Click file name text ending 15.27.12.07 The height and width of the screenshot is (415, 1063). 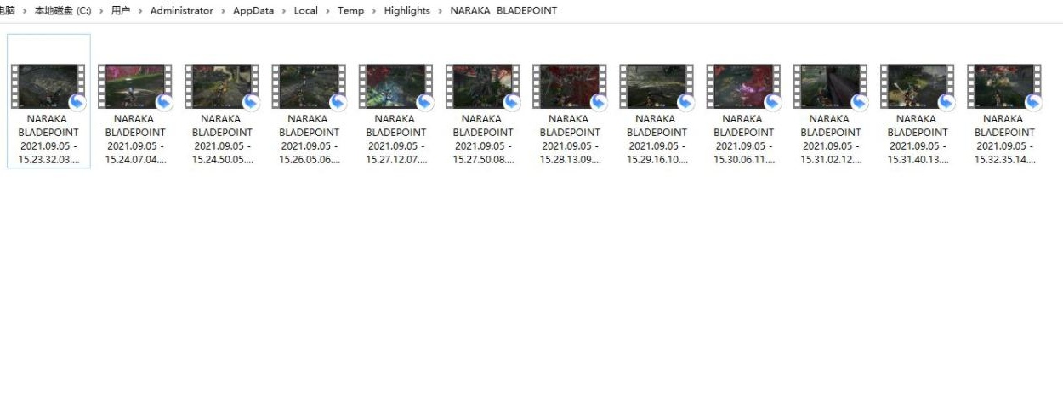pos(395,139)
